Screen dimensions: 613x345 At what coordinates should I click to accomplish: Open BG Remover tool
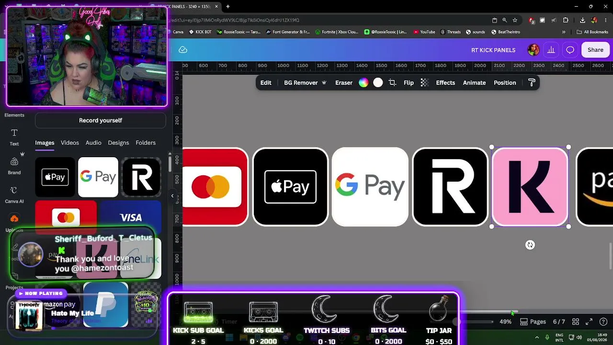click(305, 83)
